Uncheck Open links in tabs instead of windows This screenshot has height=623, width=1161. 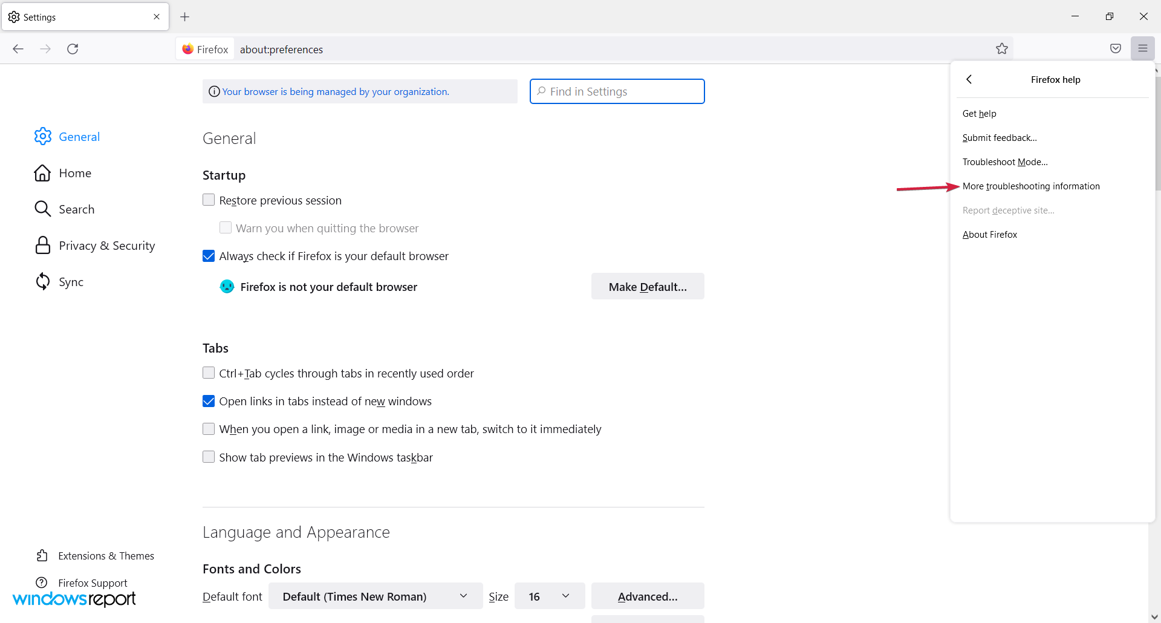[x=209, y=401]
